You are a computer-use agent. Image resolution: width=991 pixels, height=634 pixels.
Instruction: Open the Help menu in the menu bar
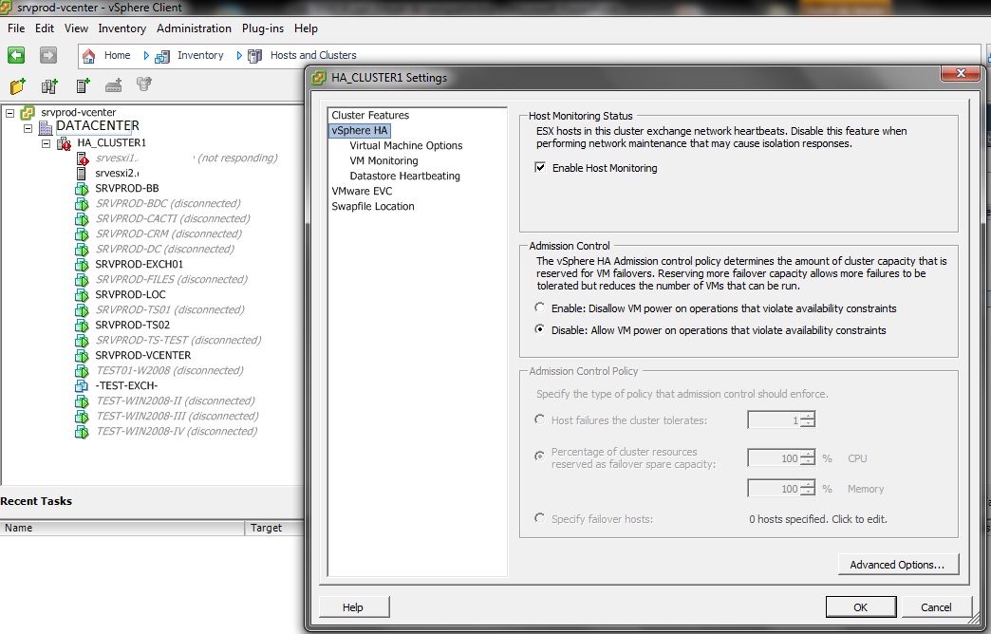pos(306,28)
